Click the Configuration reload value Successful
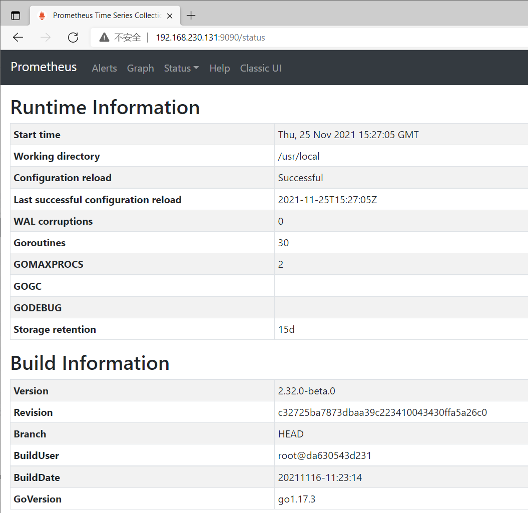Image resolution: width=528 pixels, height=513 pixels. [x=300, y=178]
